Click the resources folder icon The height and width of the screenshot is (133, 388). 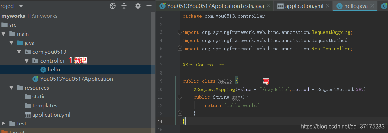pos(20,88)
